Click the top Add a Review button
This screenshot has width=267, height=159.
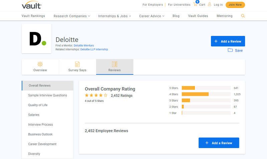(228, 41)
